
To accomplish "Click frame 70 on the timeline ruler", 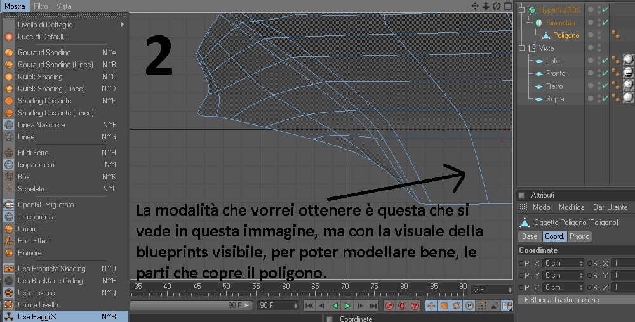I will pyautogui.click(x=345, y=287).
